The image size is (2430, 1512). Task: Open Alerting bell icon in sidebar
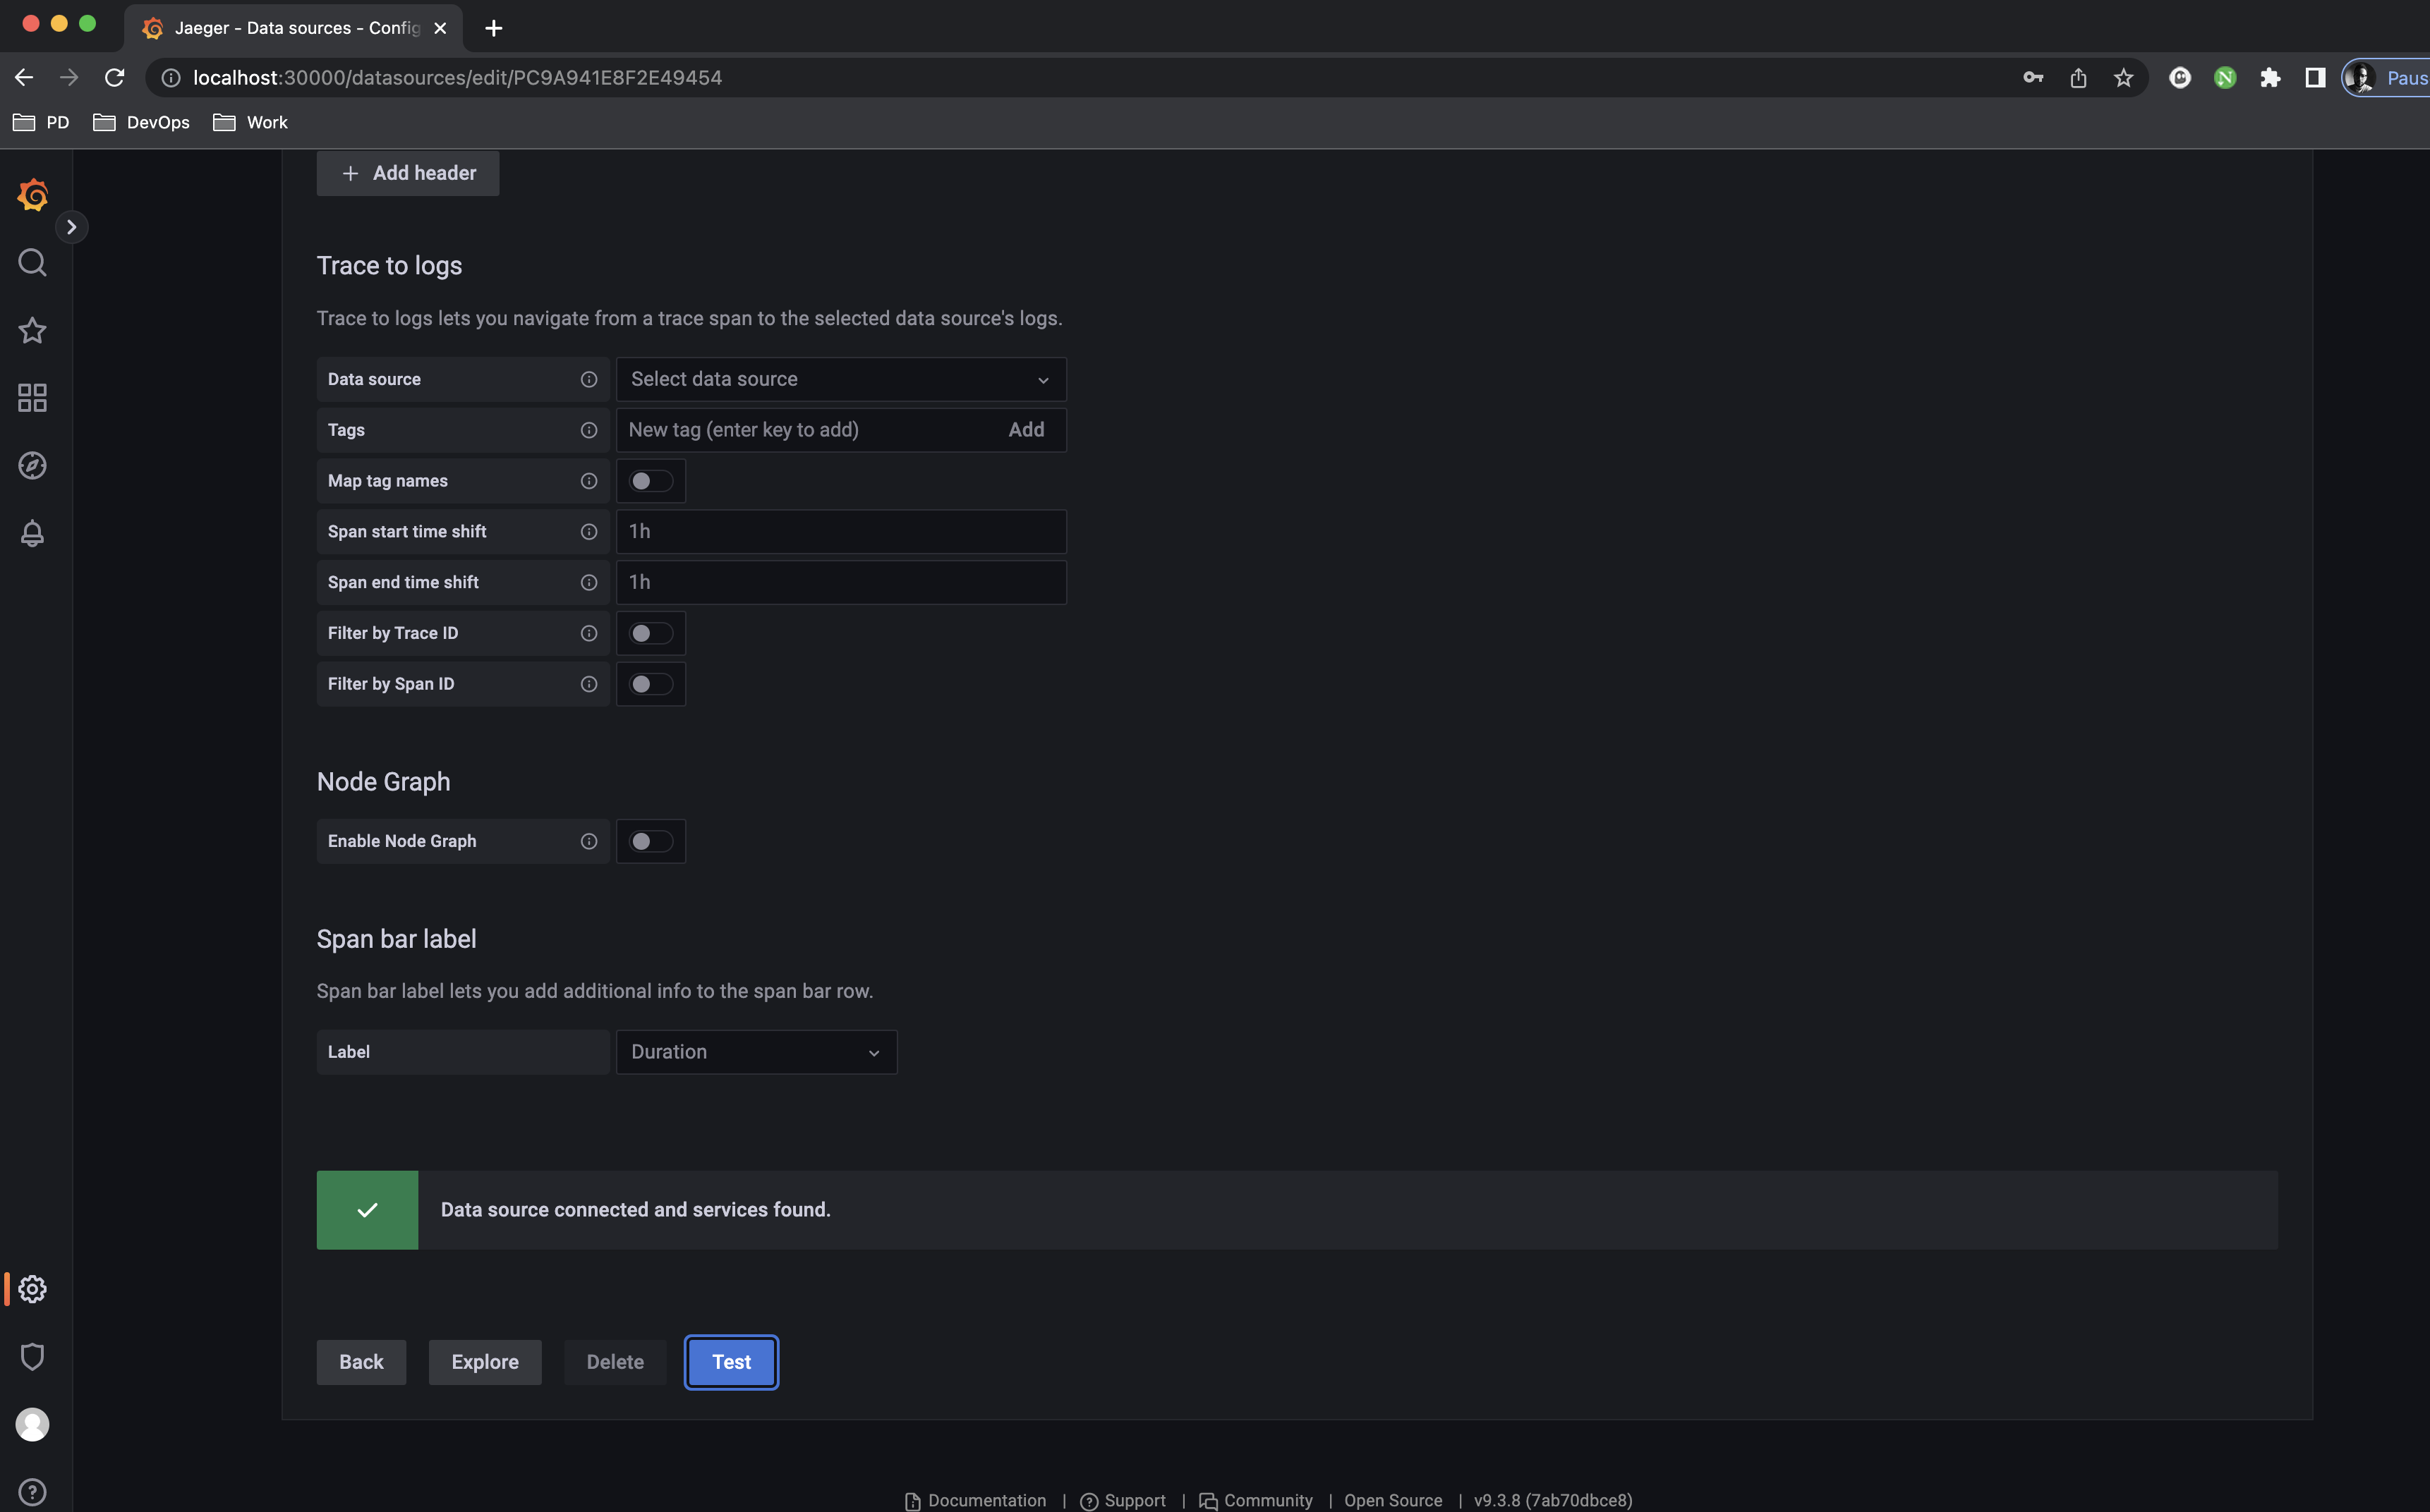point(32,533)
